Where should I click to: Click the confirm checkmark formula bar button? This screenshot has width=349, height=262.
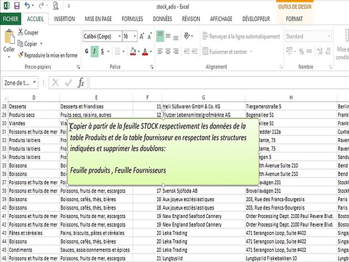tap(68, 83)
